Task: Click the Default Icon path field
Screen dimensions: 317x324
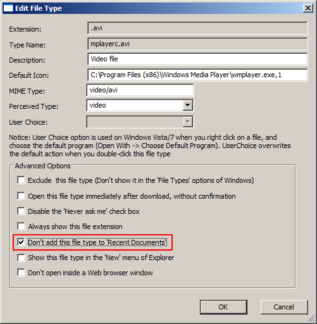Action: 197,75
